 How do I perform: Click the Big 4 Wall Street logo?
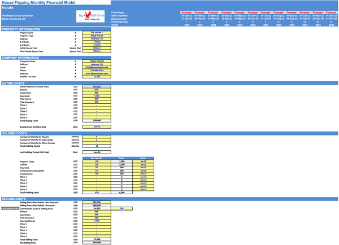[x=89, y=17]
